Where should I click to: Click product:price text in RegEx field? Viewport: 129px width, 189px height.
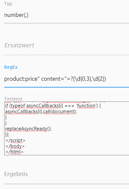pos(21,79)
